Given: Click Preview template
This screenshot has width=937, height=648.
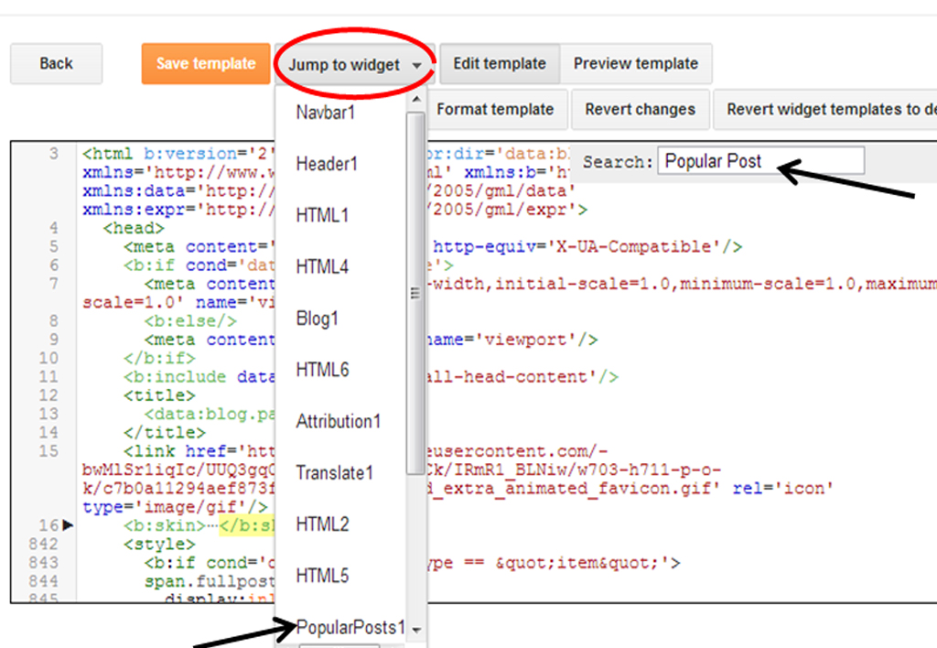Looking at the screenshot, I should point(637,64).
